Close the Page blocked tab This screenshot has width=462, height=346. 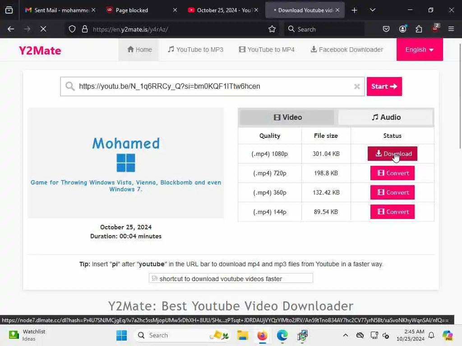175,10
